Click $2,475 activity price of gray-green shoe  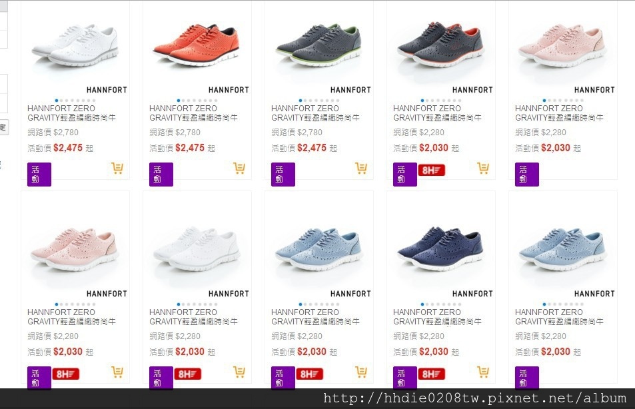(x=311, y=148)
